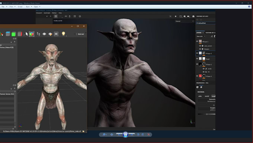The width and height of the screenshot is (253, 143).
Task: Click the fill properties icon under Properties - Fill
Action: (x=198, y=87)
